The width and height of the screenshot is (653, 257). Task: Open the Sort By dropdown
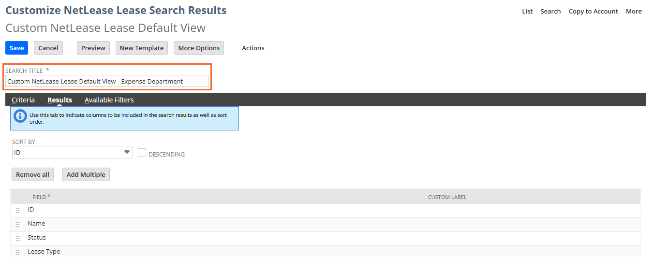pyautogui.click(x=73, y=153)
